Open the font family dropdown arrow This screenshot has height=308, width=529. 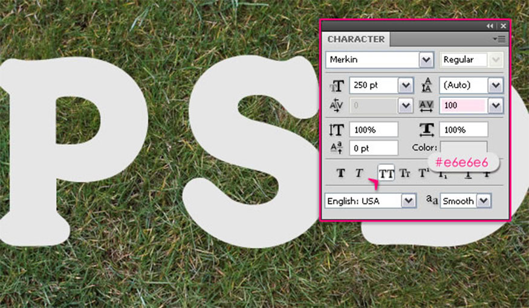(426, 60)
